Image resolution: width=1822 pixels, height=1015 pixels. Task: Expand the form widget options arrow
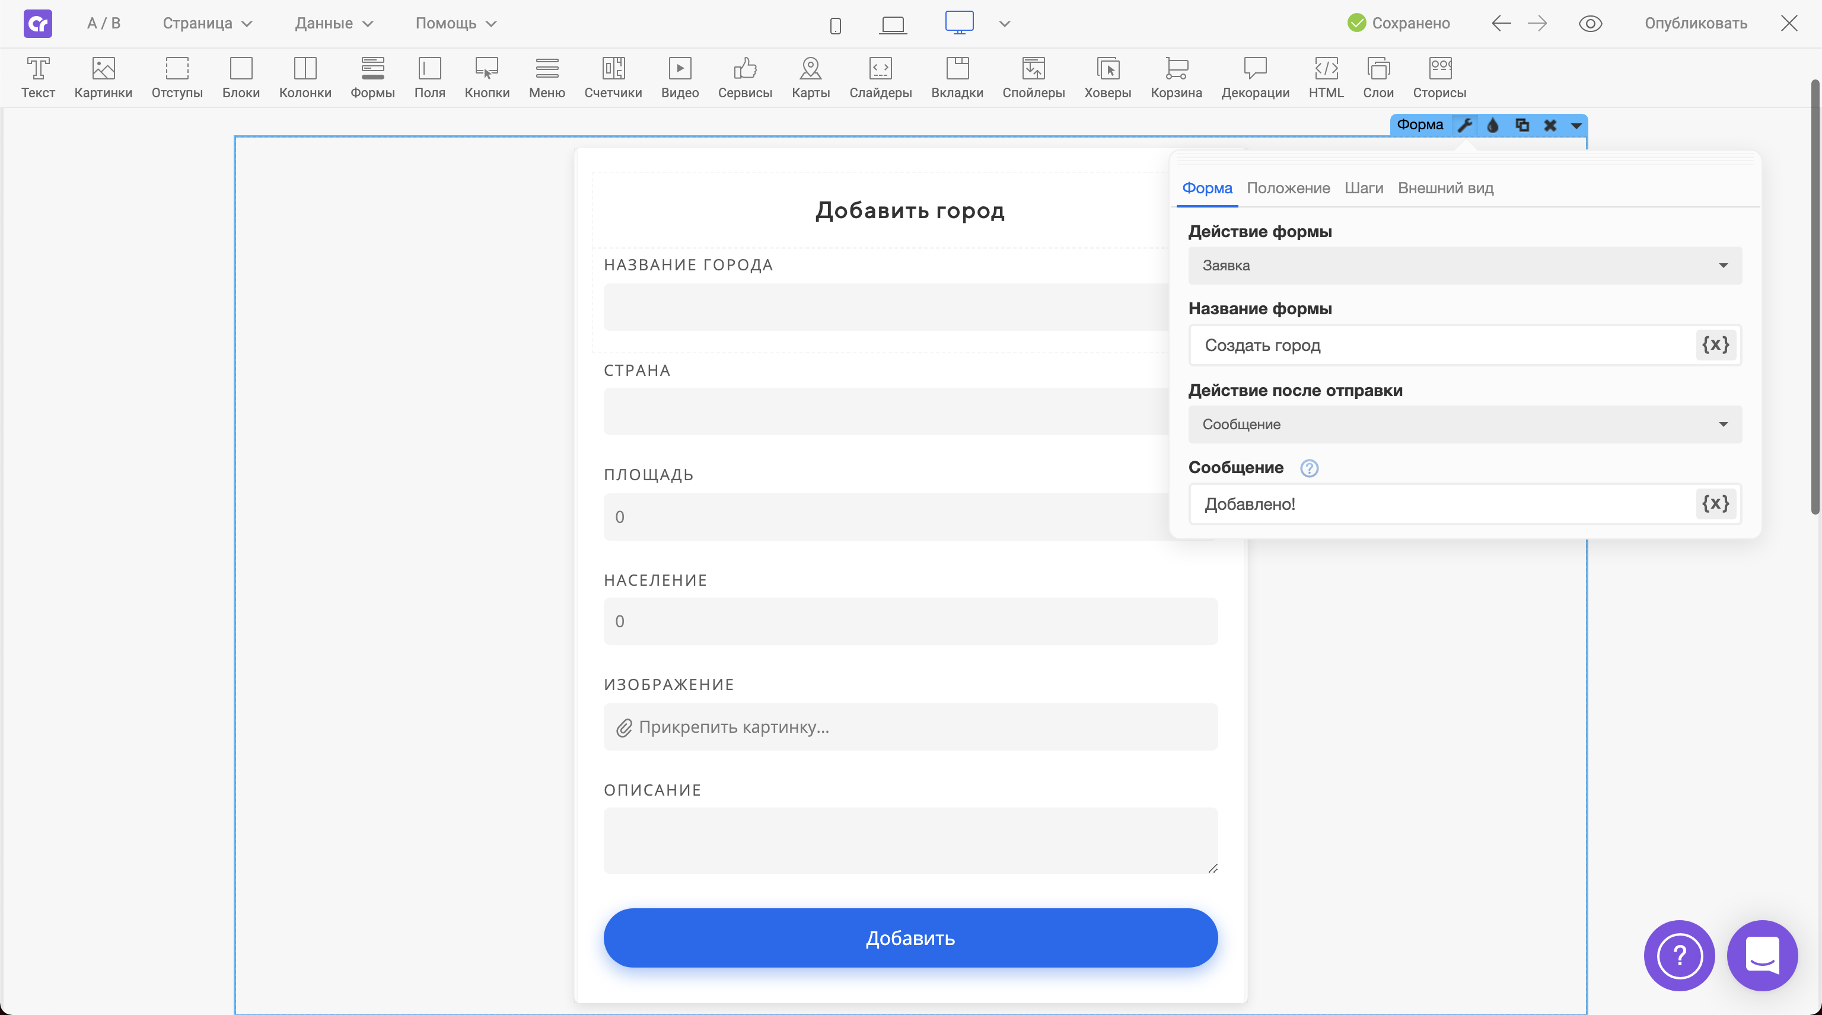[x=1576, y=126]
